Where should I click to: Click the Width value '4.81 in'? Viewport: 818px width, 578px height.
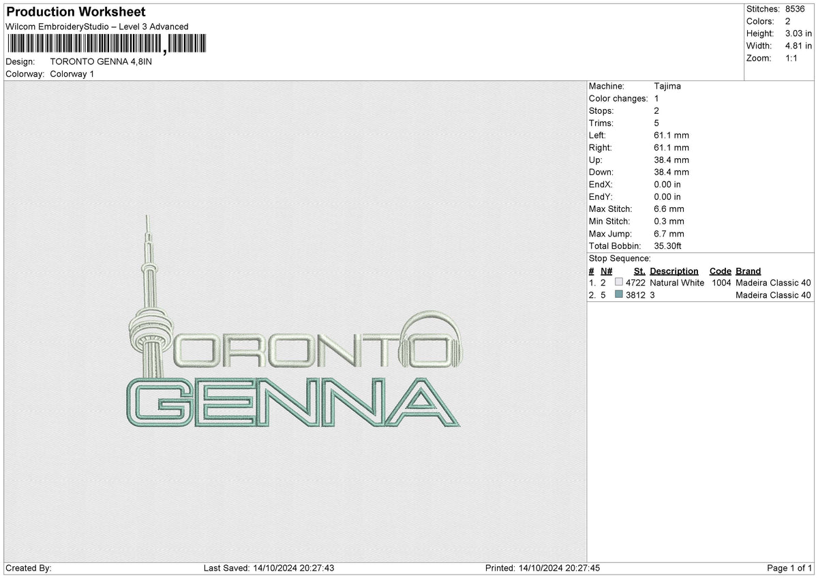[798, 46]
